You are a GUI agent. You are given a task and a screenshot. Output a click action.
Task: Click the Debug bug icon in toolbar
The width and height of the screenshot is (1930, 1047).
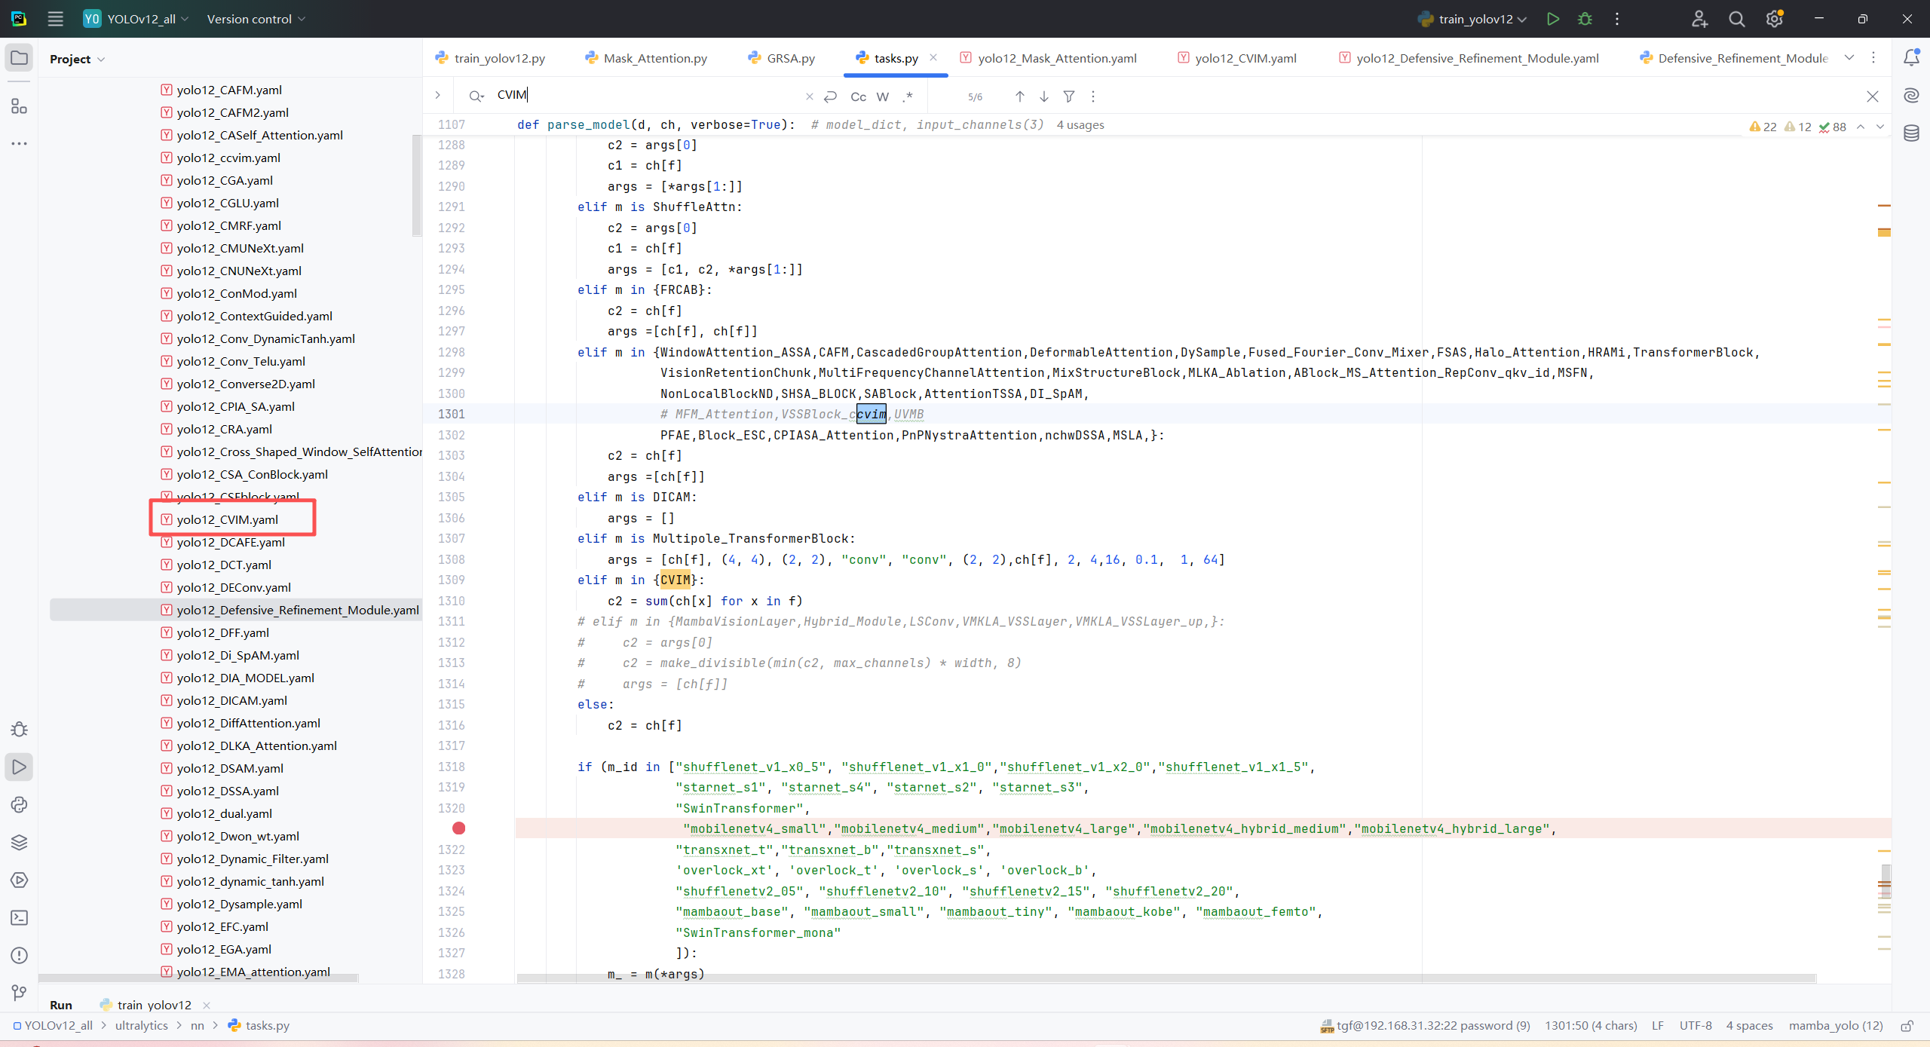pyautogui.click(x=1585, y=19)
